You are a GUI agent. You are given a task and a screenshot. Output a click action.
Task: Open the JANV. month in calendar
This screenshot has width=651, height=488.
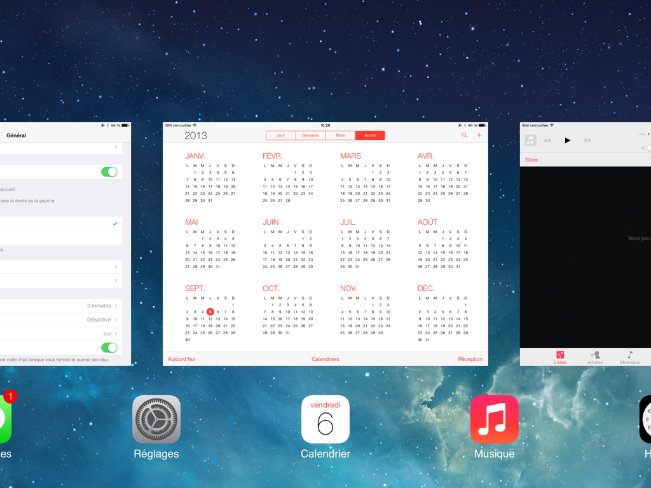tap(210, 179)
